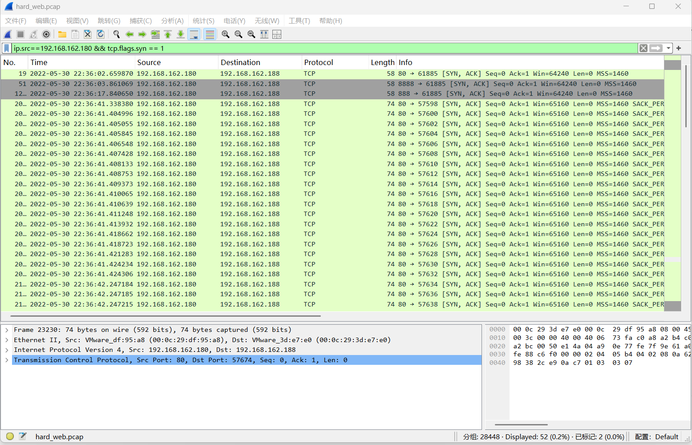Open the 跳转(G) menu
The height and width of the screenshot is (445, 692).
109,21
